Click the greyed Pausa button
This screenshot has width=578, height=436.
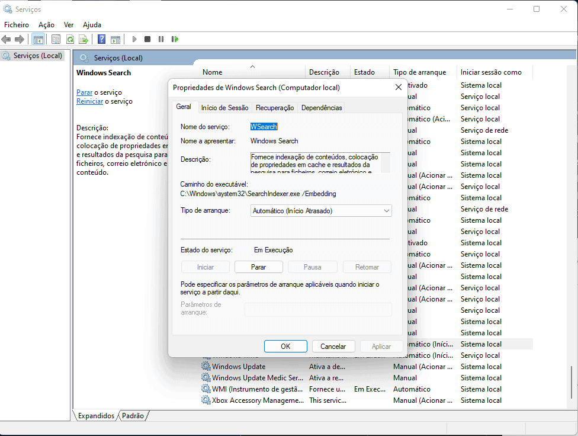pos(312,267)
